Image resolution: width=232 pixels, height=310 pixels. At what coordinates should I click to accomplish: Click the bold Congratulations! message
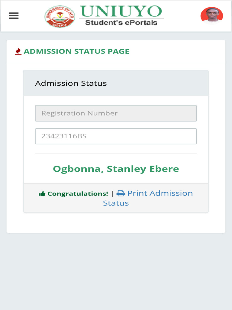point(78,194)
